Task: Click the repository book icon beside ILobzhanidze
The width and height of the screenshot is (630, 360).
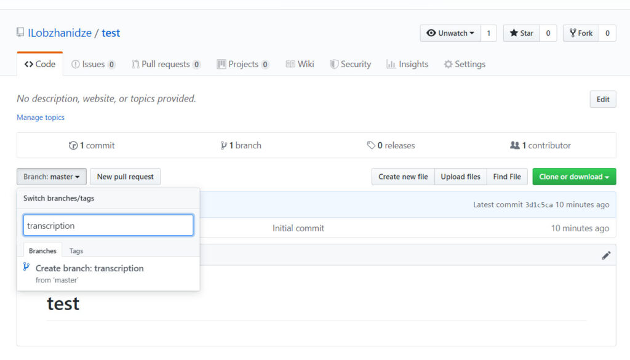Action: pos(20,33)
